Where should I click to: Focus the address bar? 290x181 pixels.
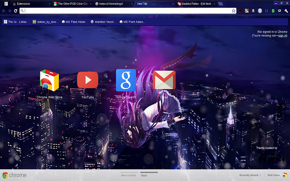click(128, 11)
